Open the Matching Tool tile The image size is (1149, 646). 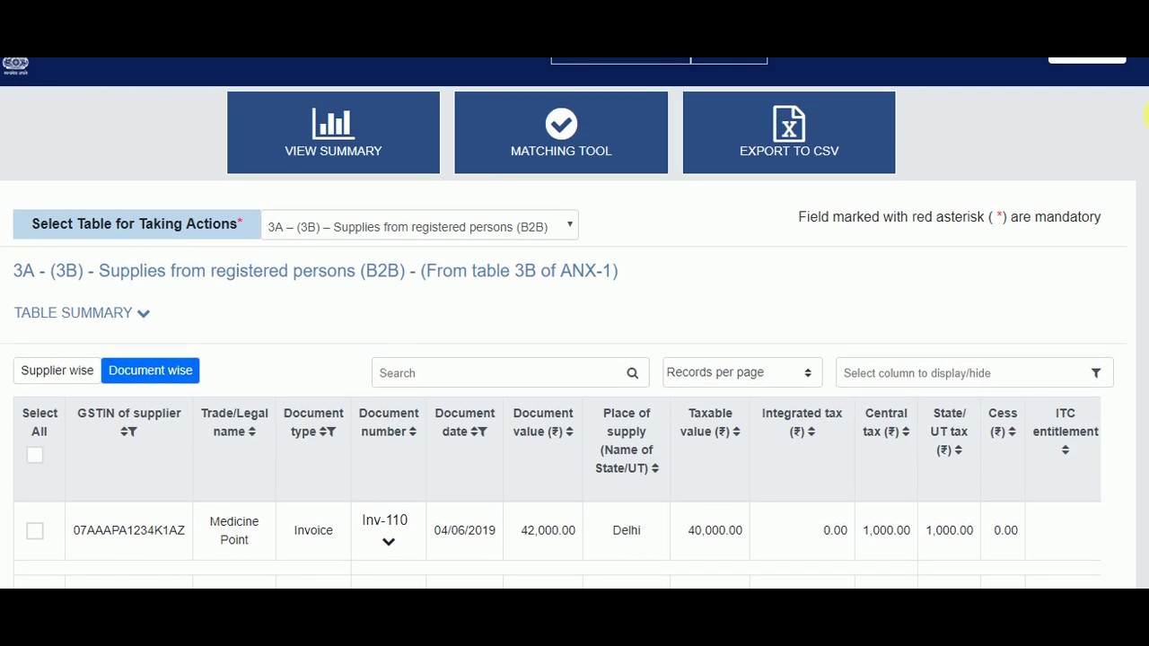pyautogui.click(x=561, y=133)
